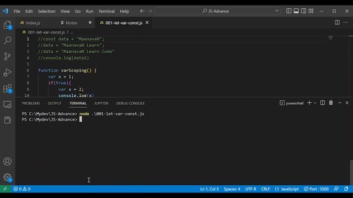The width and height of the screenshot is (353, 198).
Task: Kill terminal with trash icon
Action: tap(331, 103)
